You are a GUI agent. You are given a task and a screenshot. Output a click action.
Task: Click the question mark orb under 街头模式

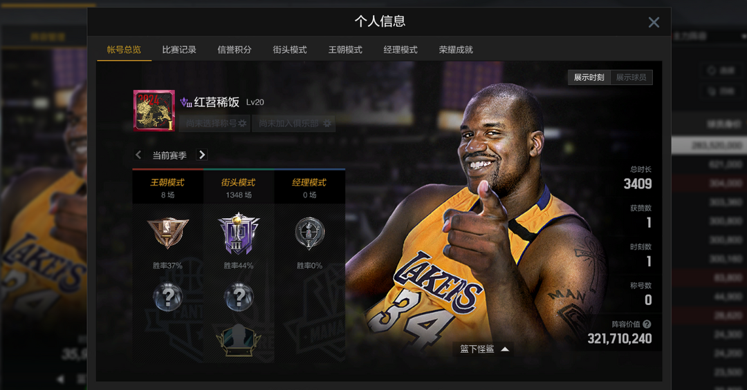(238, 297)
